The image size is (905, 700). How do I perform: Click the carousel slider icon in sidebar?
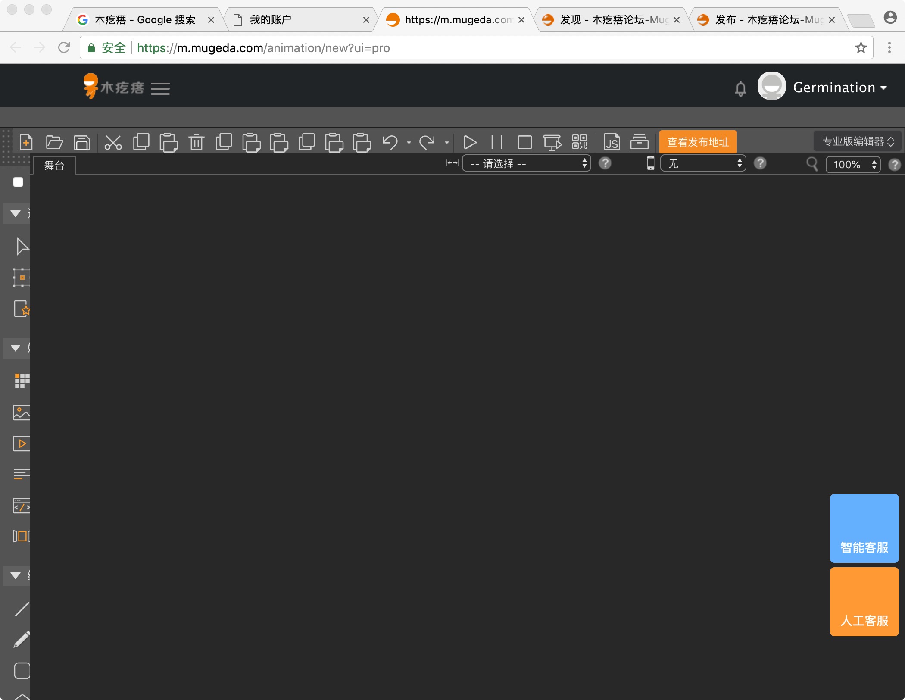pyautogui.click(x=22, y=536)
